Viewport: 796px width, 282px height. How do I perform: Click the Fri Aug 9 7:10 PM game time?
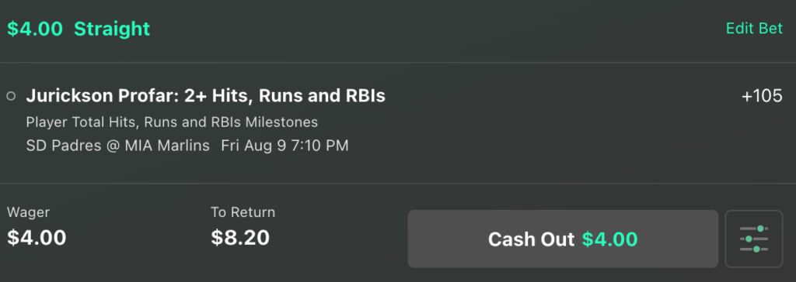tap(285, 146)
